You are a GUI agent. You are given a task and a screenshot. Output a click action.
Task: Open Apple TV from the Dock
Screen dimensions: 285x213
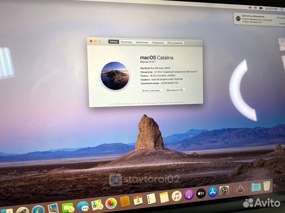coord(201,193)
